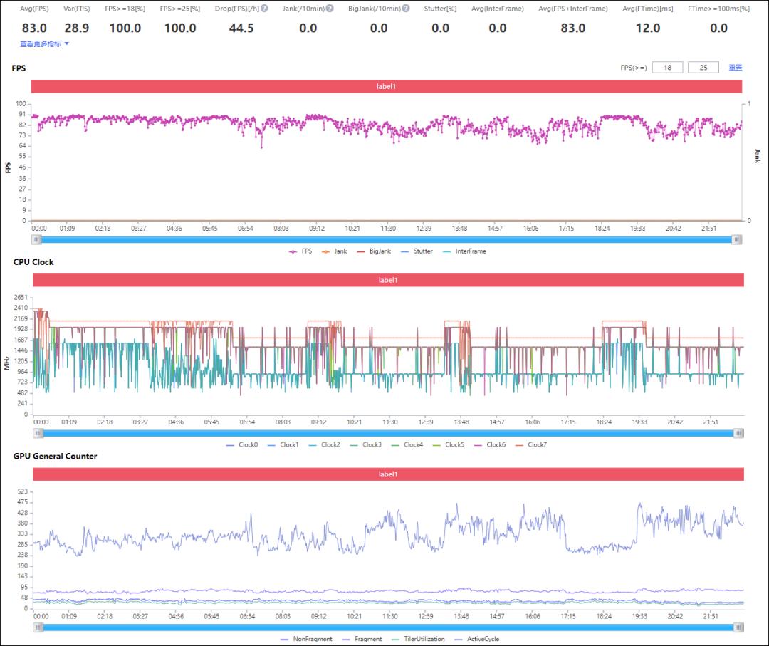Grab right handle of CPU Clock range slider

coord(738,433)
